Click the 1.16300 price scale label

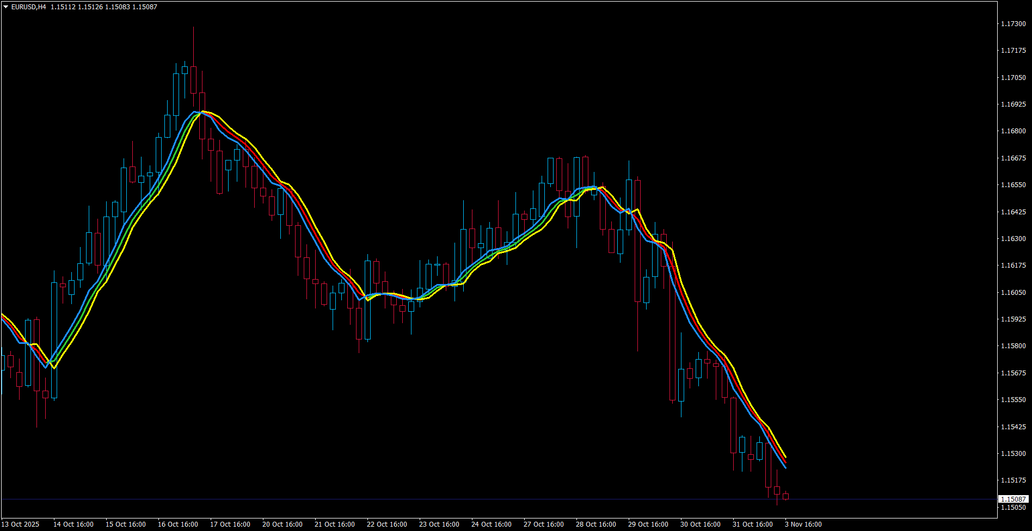click(1013, 239)
